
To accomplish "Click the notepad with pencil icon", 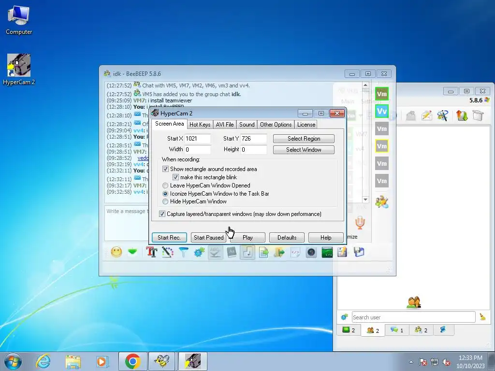I will pos(342,252).
